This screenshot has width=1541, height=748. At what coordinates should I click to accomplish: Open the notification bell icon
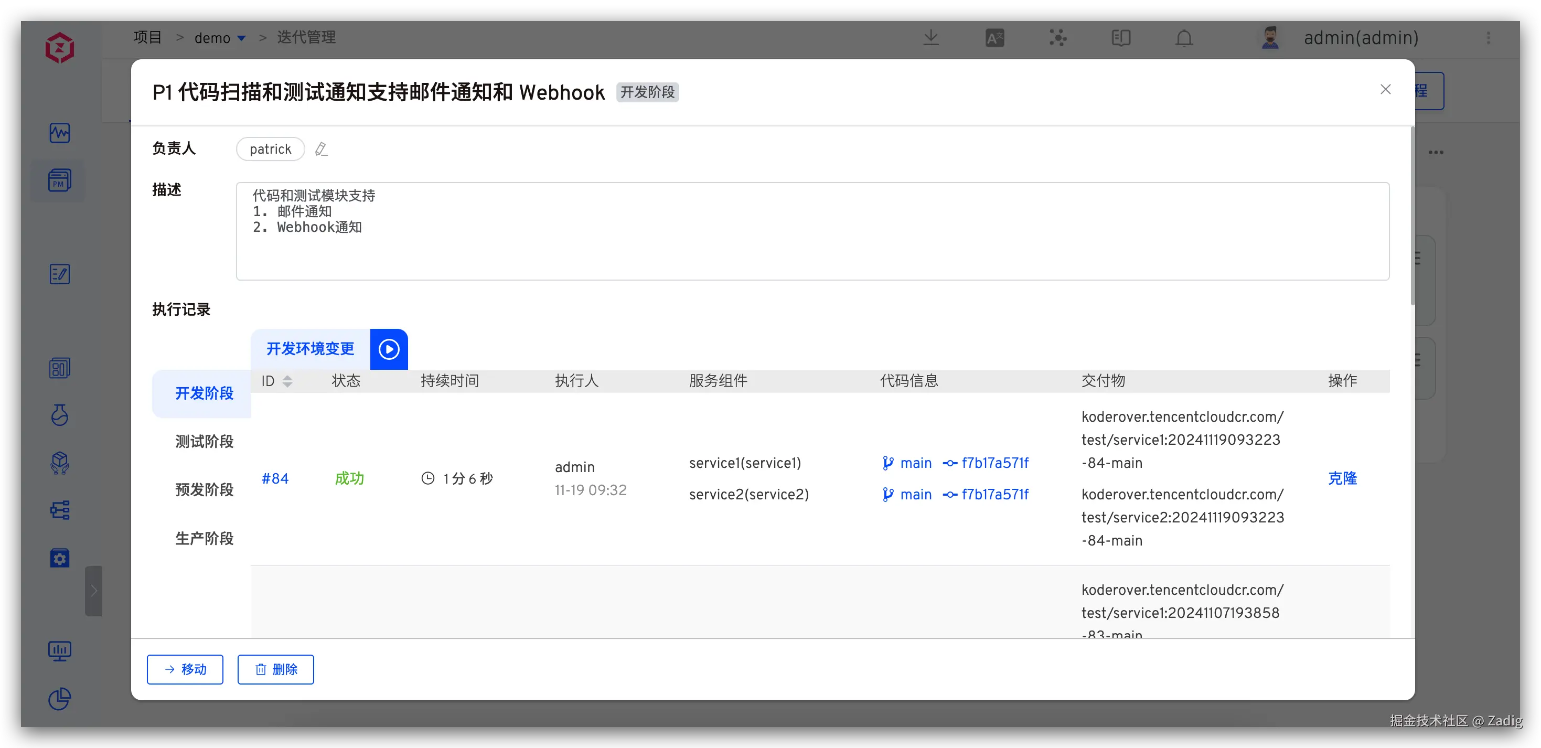click(1184, 38)
